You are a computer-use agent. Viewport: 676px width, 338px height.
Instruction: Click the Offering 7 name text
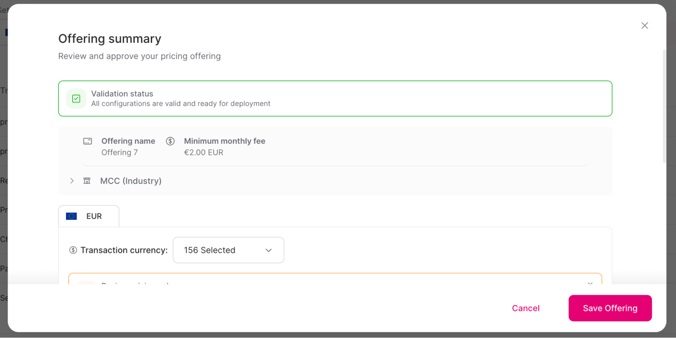coord(119,152)
